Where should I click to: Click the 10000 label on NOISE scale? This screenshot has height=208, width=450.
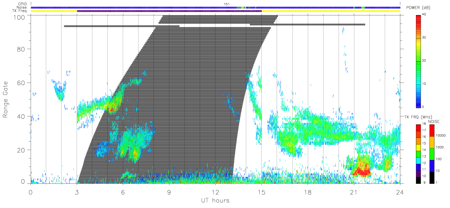point(441,135)
